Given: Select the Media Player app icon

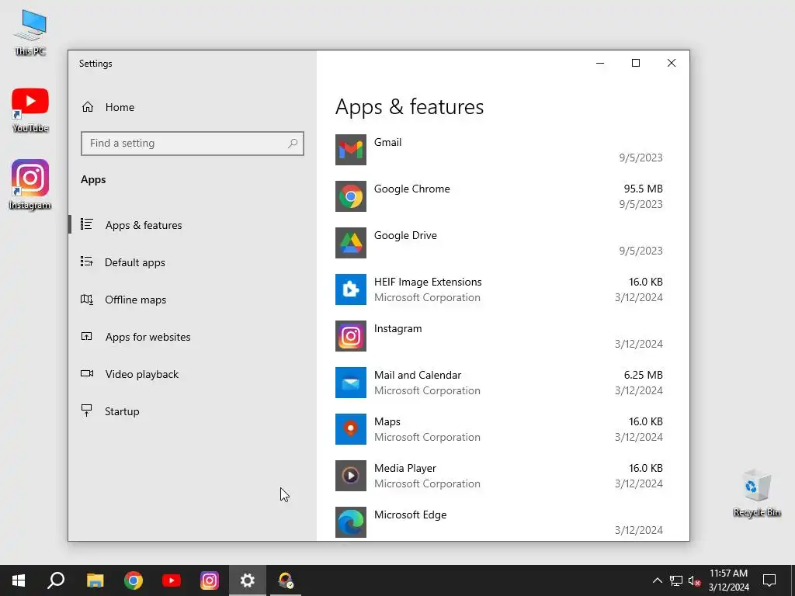Looking at the screenshot, I should tap(350, 476).
